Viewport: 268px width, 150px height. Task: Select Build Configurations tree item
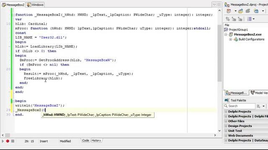(x=251, y=39)
